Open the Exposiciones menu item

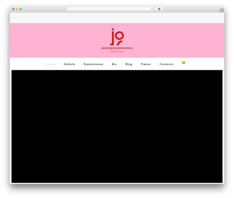point(94,64)
